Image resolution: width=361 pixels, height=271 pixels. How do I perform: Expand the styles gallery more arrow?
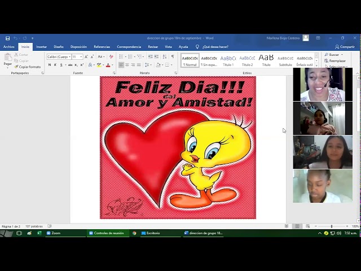tap(316, 65)
